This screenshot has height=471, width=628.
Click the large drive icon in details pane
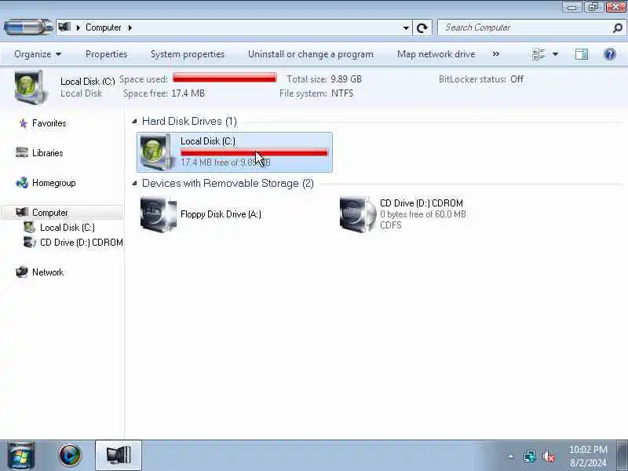(x=30, y=87)
